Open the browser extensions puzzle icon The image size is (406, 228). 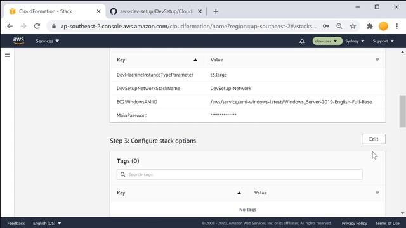(x=370, y=26)
